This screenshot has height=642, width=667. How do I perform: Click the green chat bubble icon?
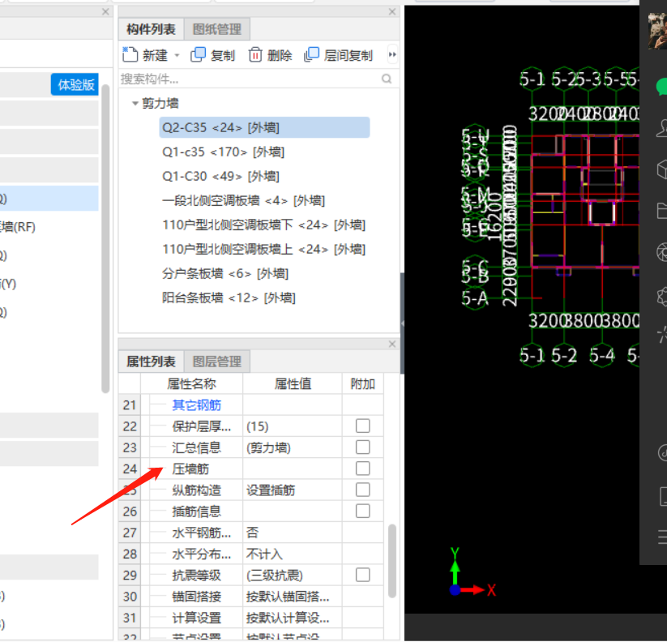click(661, 87)
